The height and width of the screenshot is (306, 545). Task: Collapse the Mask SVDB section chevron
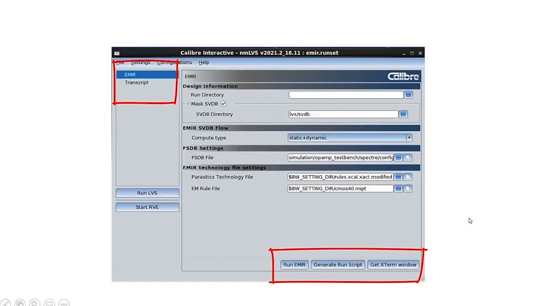tap(188, 103)
